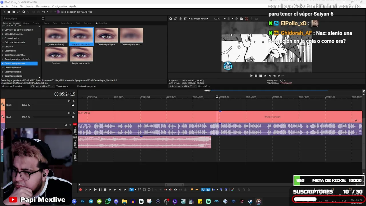Open the Archivo menu
366x206 pixels.
pyautogui.click(x=5, y=6)
